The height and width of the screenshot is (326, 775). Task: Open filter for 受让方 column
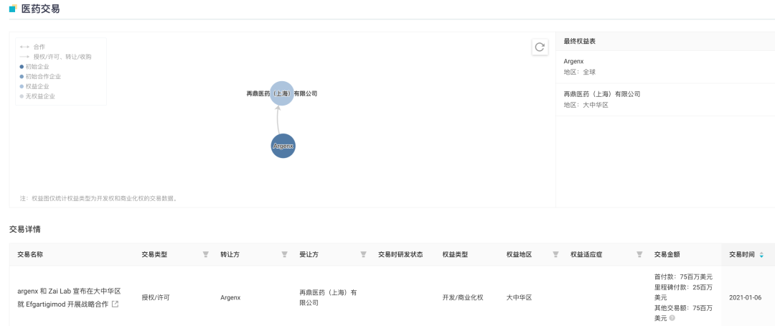coord(363,254)
